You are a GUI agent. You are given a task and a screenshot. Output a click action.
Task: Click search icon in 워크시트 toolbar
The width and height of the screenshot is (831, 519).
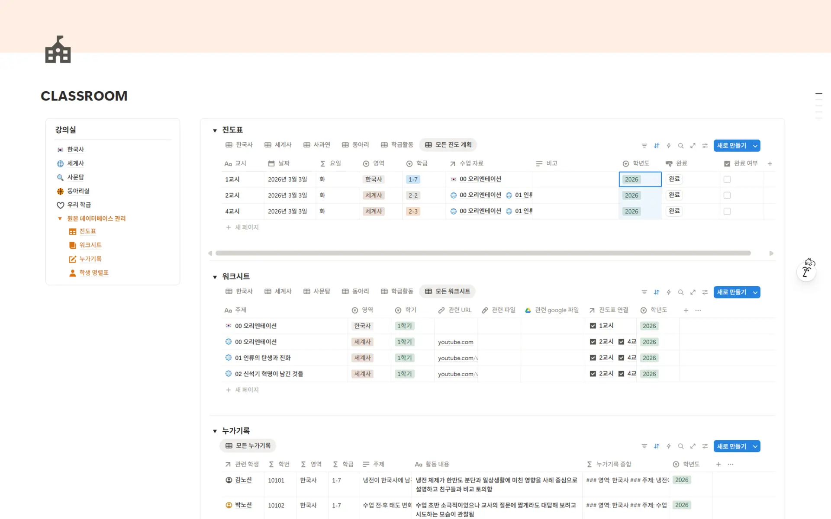(681, 292)
